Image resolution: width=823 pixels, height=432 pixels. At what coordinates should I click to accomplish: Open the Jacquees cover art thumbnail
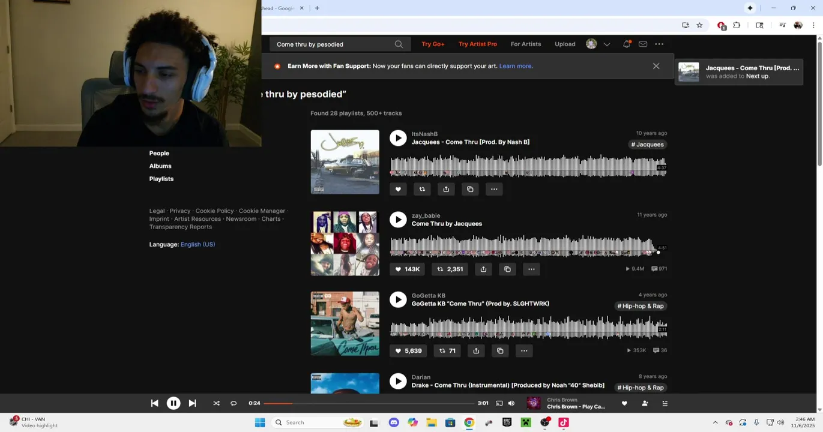tap(345, 162)
